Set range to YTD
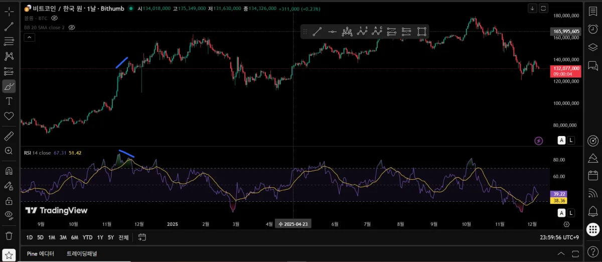 pyautogui.click(x=87, y=237)
